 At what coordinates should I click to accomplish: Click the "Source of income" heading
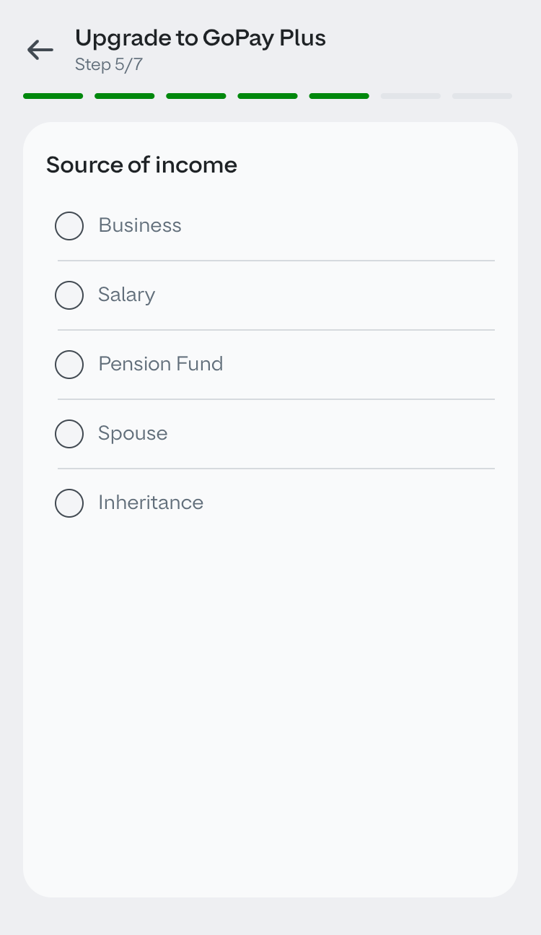pyautogui.click(x=141, y=165)
